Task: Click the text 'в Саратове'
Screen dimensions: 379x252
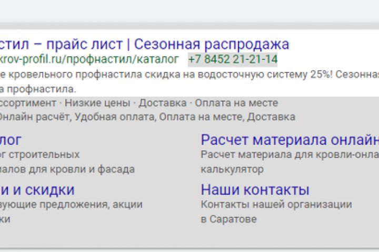Action: click(x=228, y=219)
